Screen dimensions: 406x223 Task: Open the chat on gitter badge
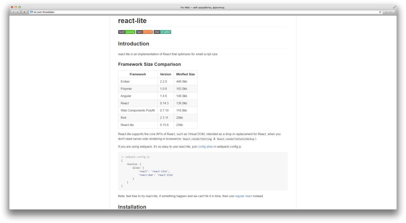tap(162, 32)
